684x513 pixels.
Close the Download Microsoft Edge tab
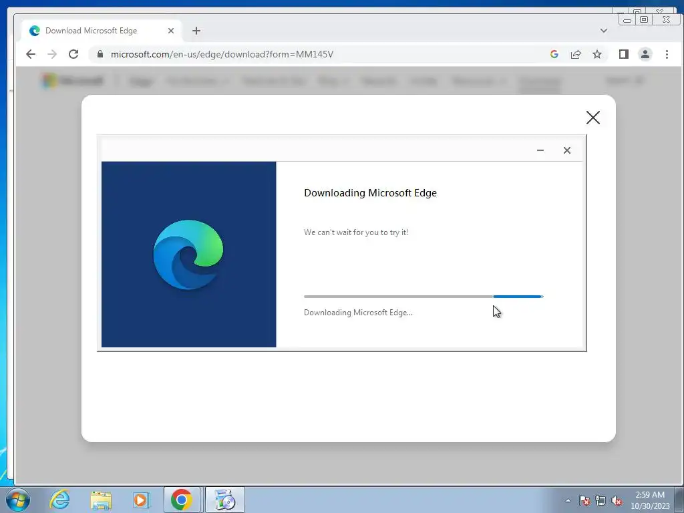click(171, 31)
